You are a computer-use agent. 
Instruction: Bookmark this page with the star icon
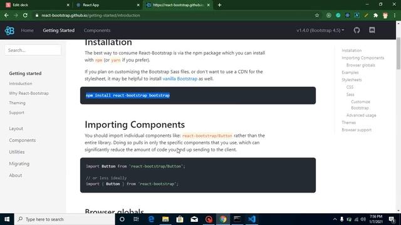tap(317, 15)
